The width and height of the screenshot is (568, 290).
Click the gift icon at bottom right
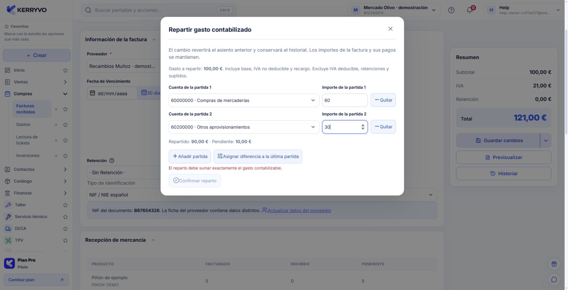click(x=554, y=264)
